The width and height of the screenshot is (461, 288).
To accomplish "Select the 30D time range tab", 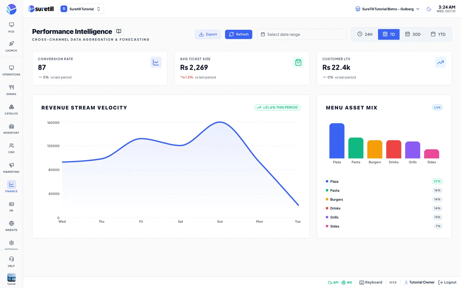I will click(x=413, y=34).
